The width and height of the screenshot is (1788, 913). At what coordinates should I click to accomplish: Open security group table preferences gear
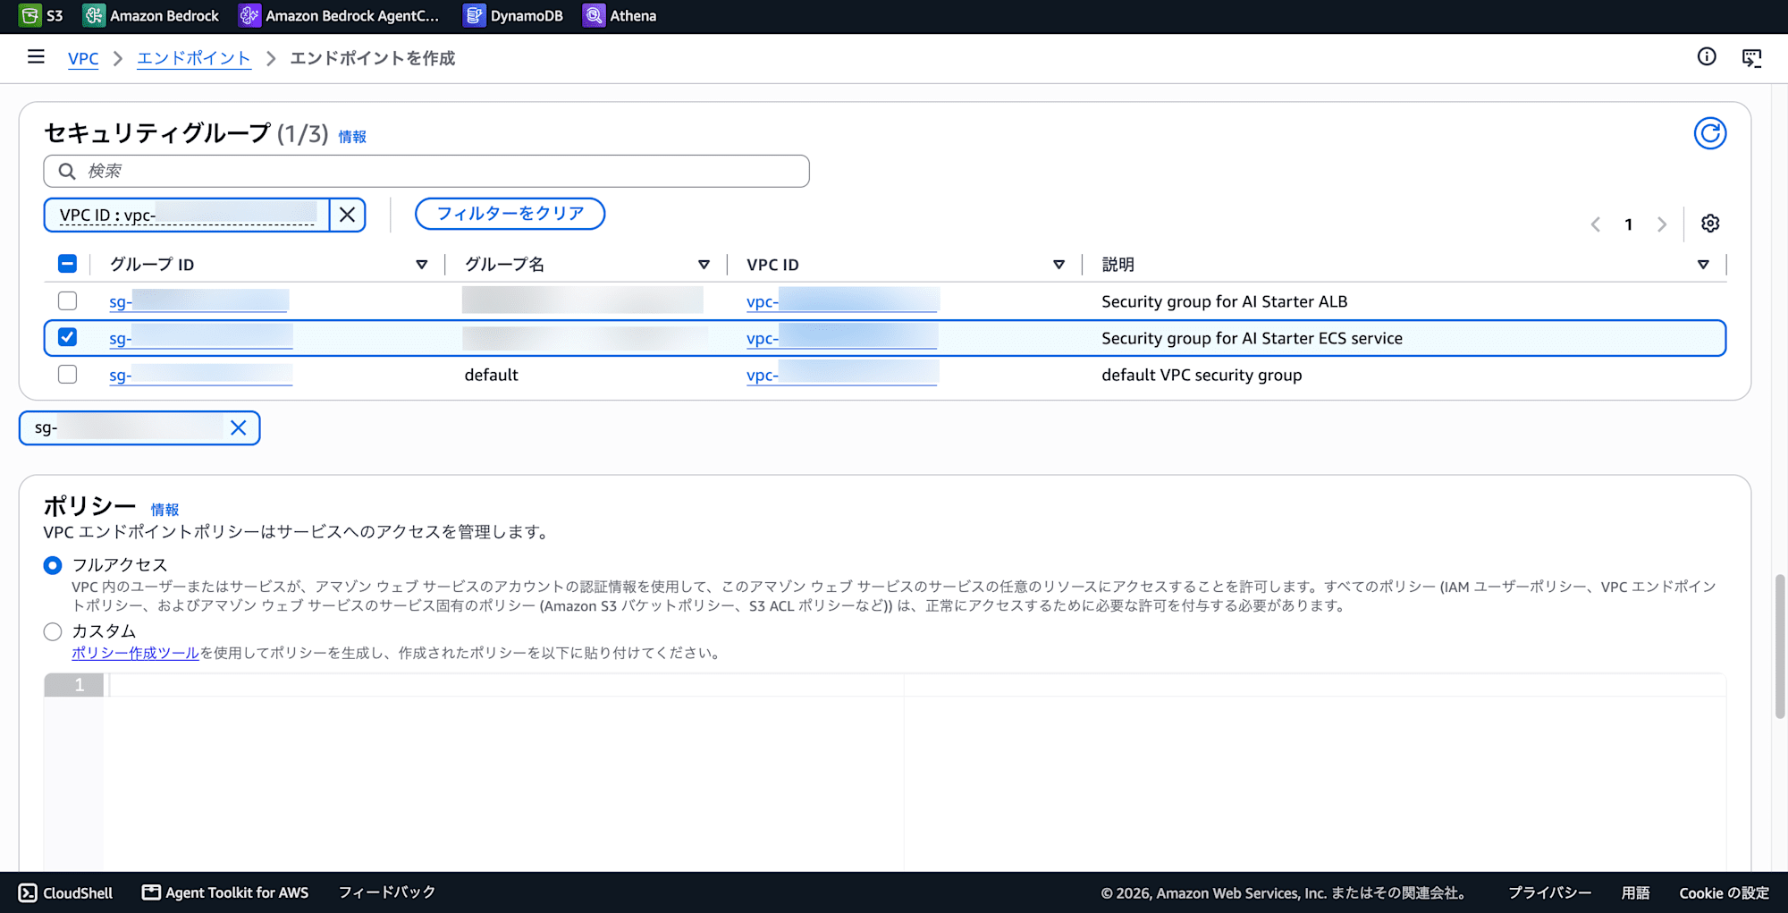click(1710, 224)
